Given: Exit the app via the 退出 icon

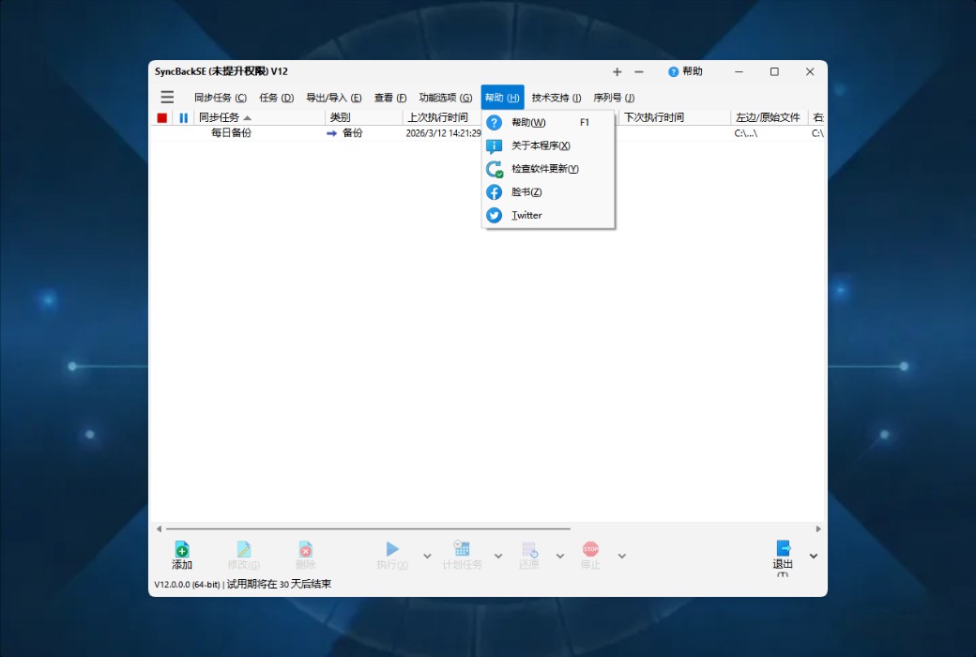Looking at the screenshot, I should pos(783,552).
